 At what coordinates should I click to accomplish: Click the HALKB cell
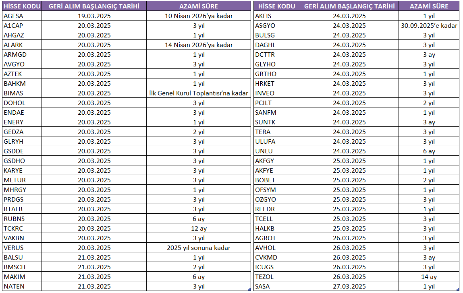277,228
